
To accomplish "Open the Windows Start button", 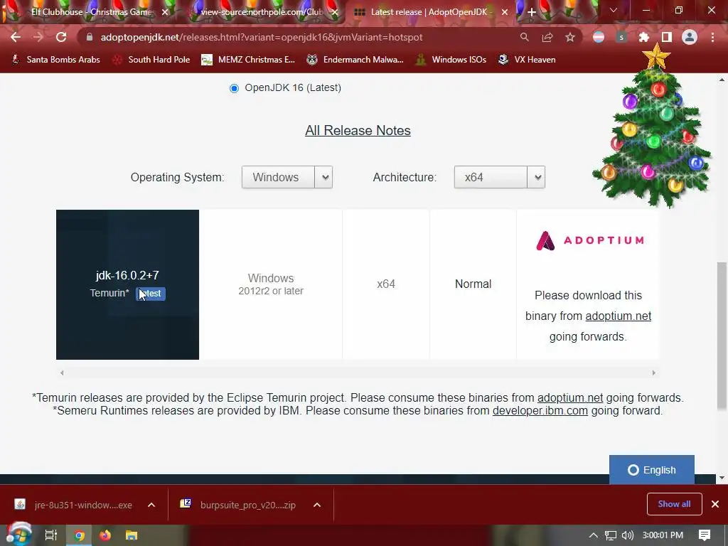I will click(18, 535).
